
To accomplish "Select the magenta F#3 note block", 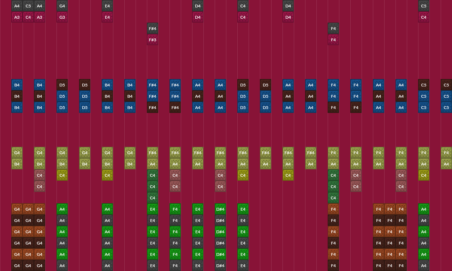I will (153, 40).
